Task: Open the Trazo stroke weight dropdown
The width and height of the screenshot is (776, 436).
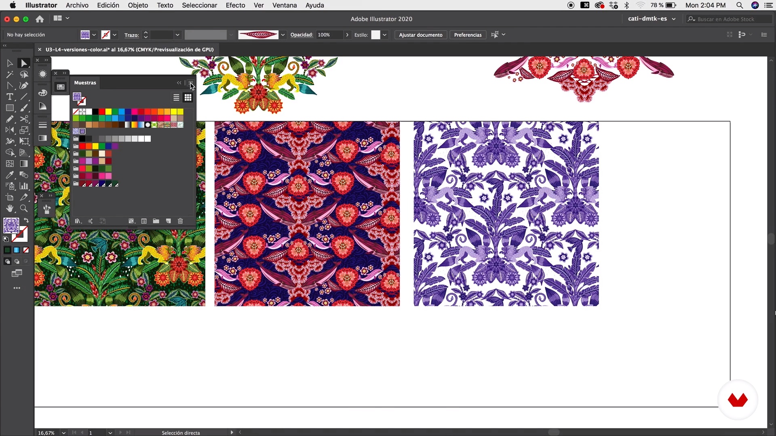Action: click(x=177, y=35)
